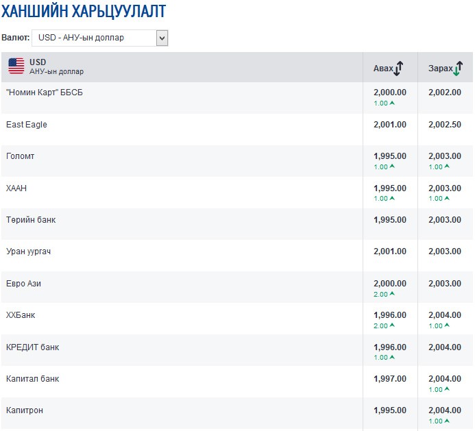Click ХХБанк sell rate 2,004.00
This screenshot has width=475, height=431.
(445, 315)
